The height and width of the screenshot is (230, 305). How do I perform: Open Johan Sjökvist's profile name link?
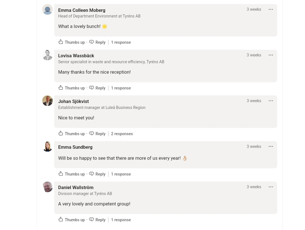[73, 102]
